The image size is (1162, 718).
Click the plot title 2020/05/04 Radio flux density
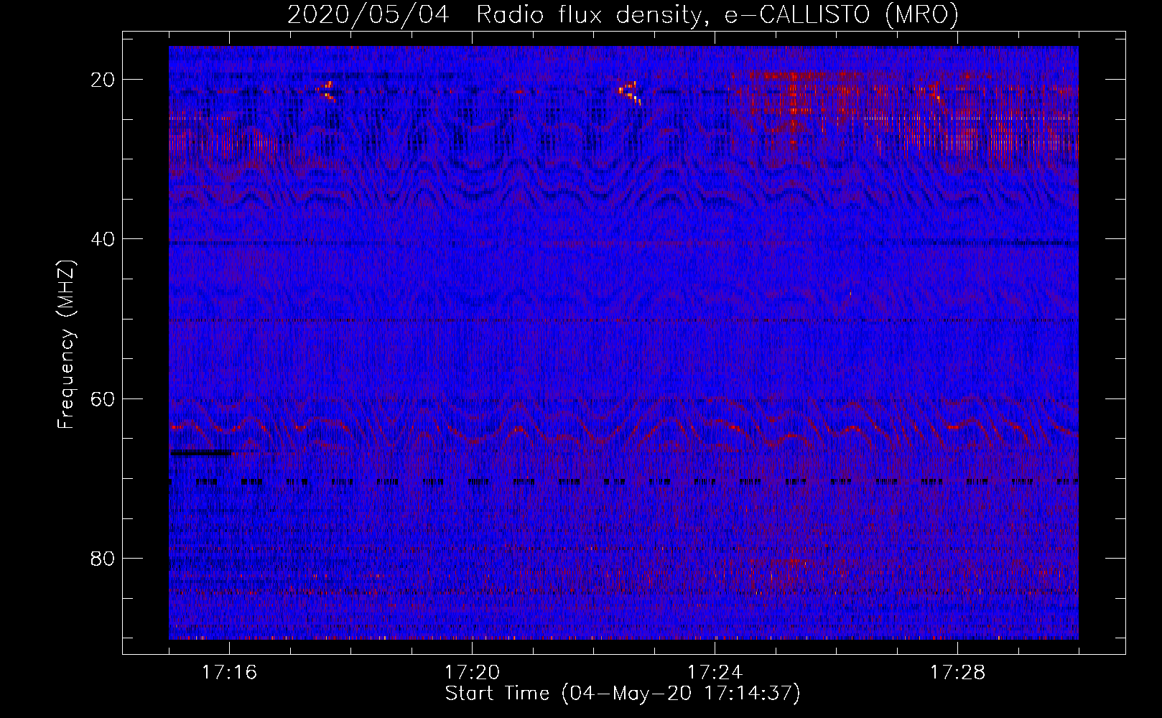[x=623, y=14]
